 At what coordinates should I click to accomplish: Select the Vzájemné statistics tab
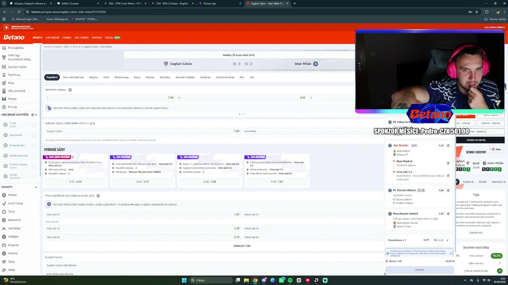[x=468, y=182]
